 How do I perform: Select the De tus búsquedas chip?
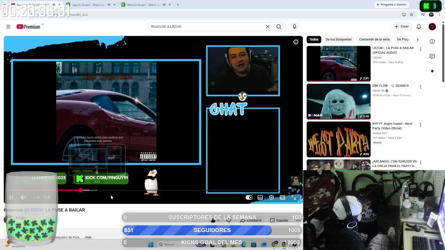tap(339, 40)
